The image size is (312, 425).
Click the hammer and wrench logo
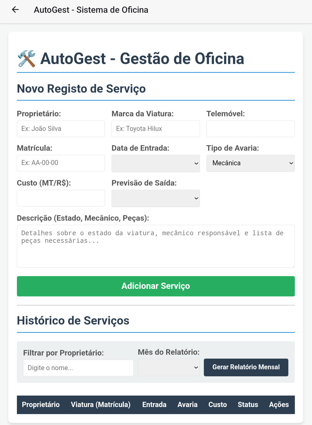pyautogui.click(x=27, y=59)
